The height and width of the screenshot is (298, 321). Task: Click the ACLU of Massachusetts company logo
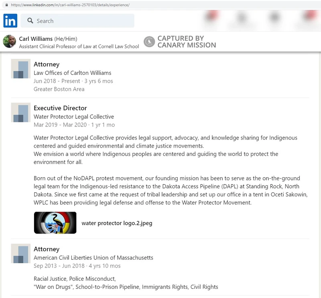(21, 254)
